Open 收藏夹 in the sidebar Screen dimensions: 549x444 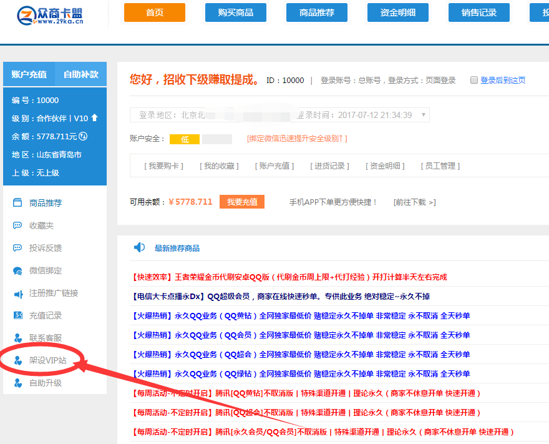click(41, 225)
